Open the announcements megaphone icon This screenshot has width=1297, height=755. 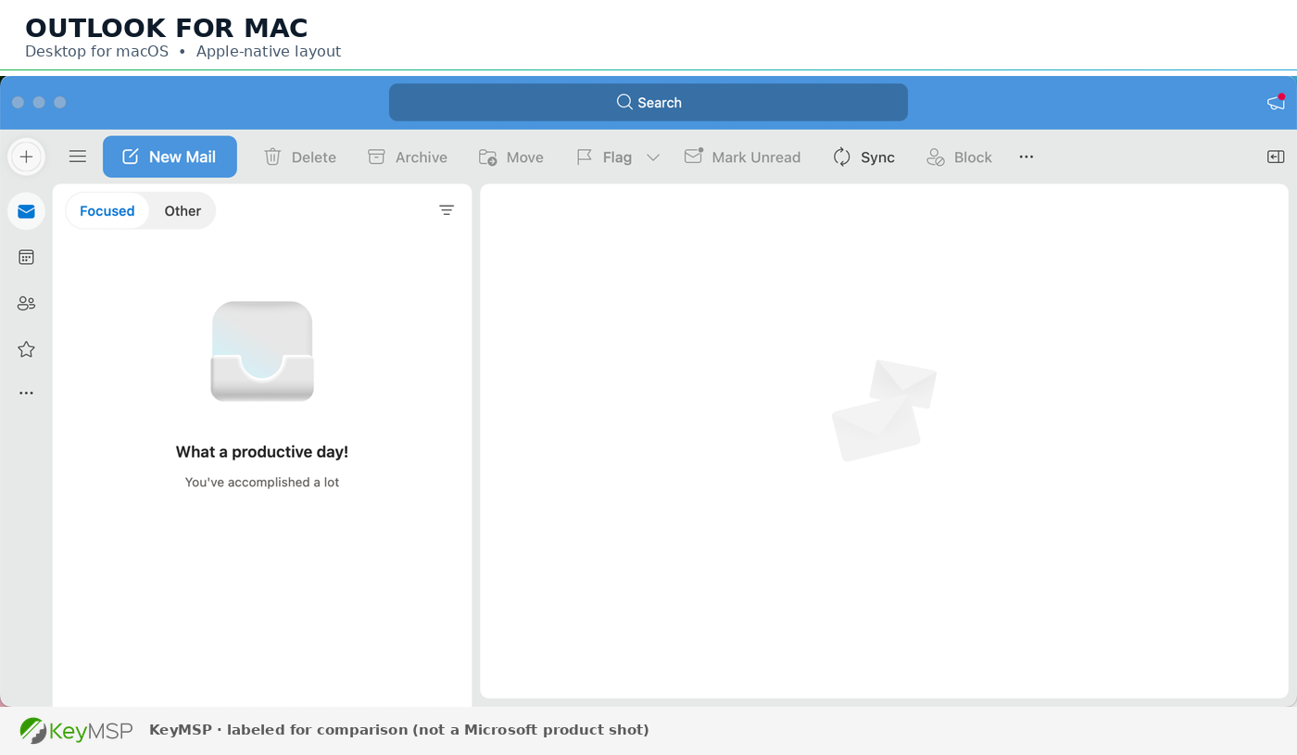coord(1277,102)
